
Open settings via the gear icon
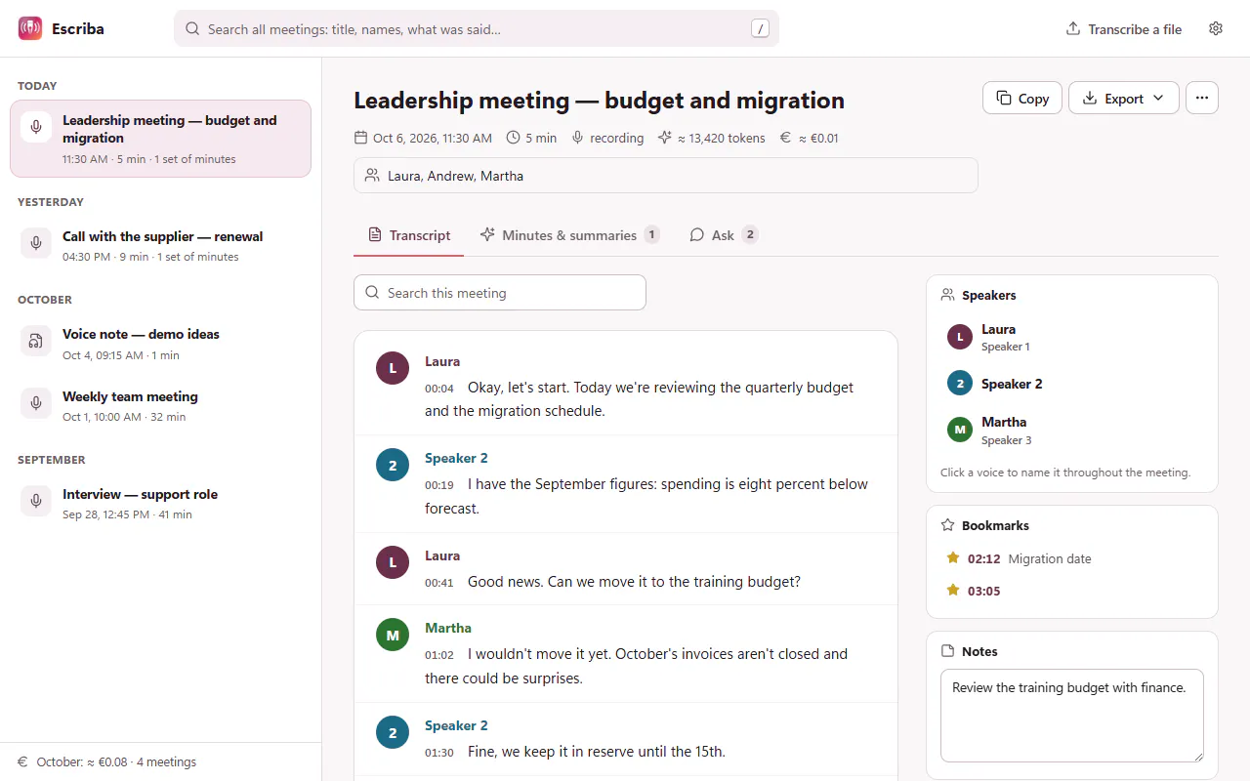(1216, 28)
